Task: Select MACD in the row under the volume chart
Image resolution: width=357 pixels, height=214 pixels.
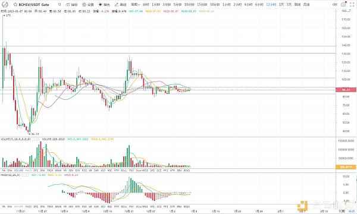Action: (29, 171)
